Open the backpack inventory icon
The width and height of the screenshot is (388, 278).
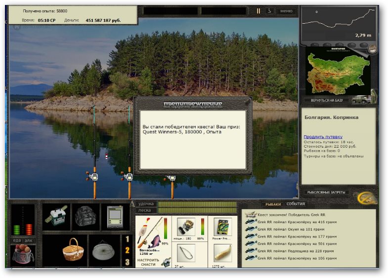86,217
